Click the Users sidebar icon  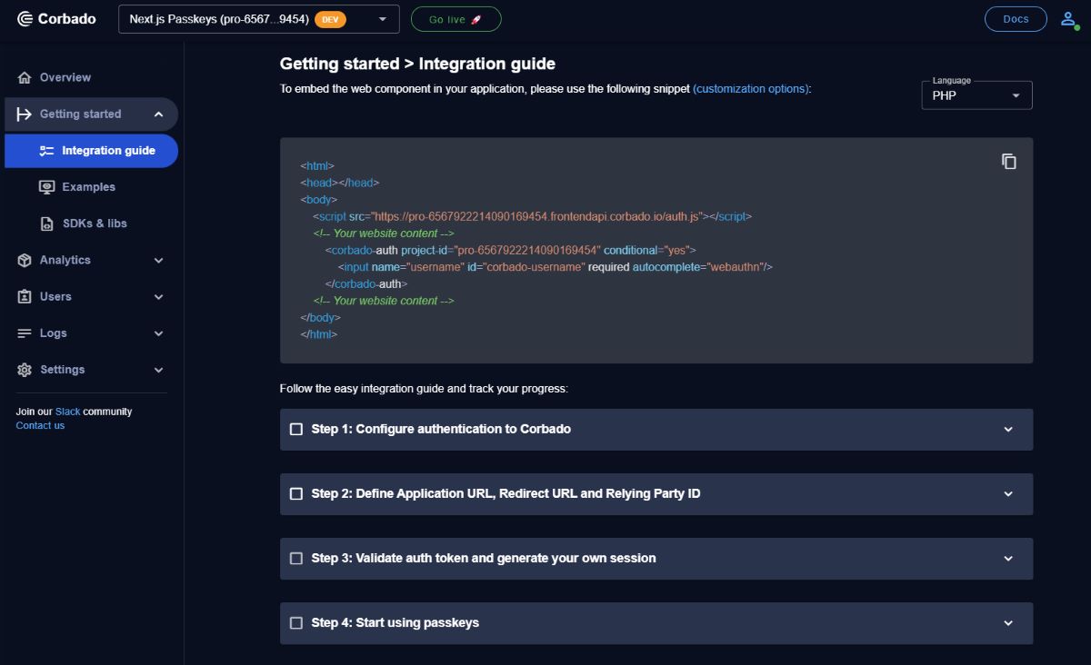click(x=24, y=296)
